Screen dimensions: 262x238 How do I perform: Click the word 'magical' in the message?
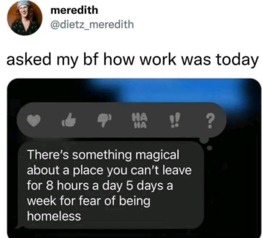(157, 156)
